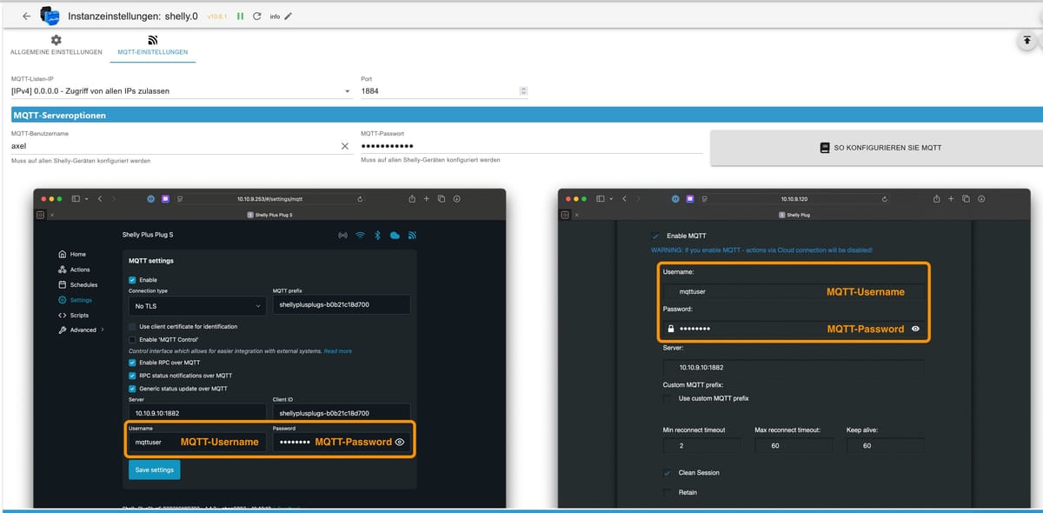The width and height of the screenshot is (1043, 513).
Task: Click info log level label
Action: click(275, 17)
